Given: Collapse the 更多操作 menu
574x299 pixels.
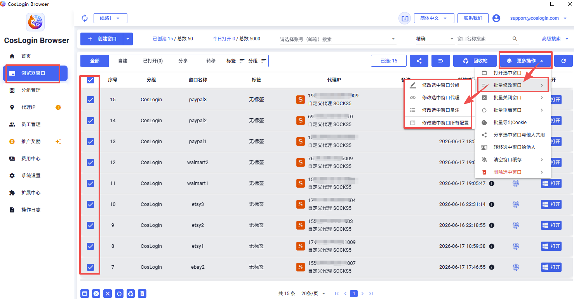Looking at the screenshot, I should click(526, 61).
